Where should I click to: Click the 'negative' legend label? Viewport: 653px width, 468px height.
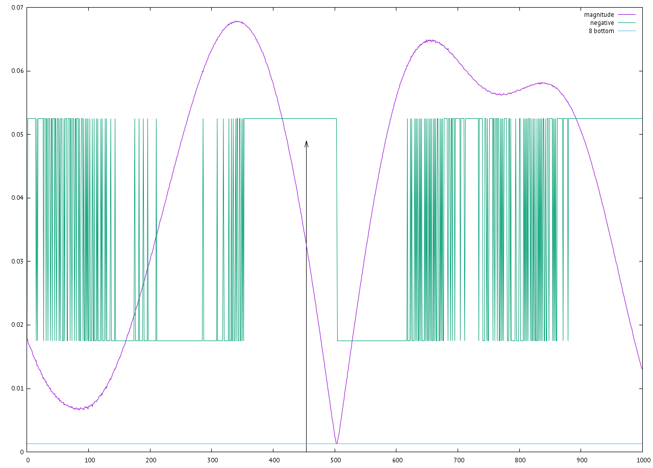602,23
